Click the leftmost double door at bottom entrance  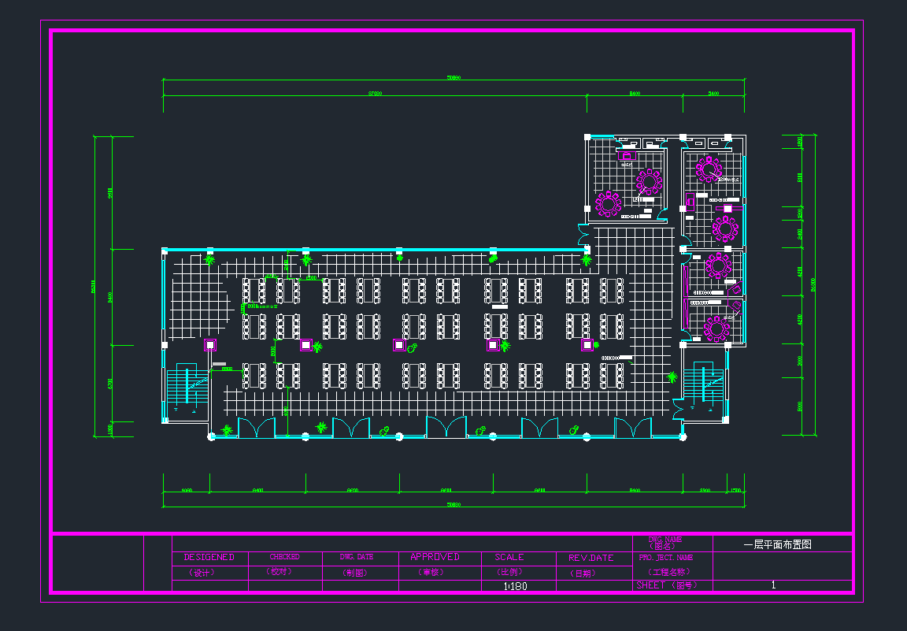coord(257,429)
